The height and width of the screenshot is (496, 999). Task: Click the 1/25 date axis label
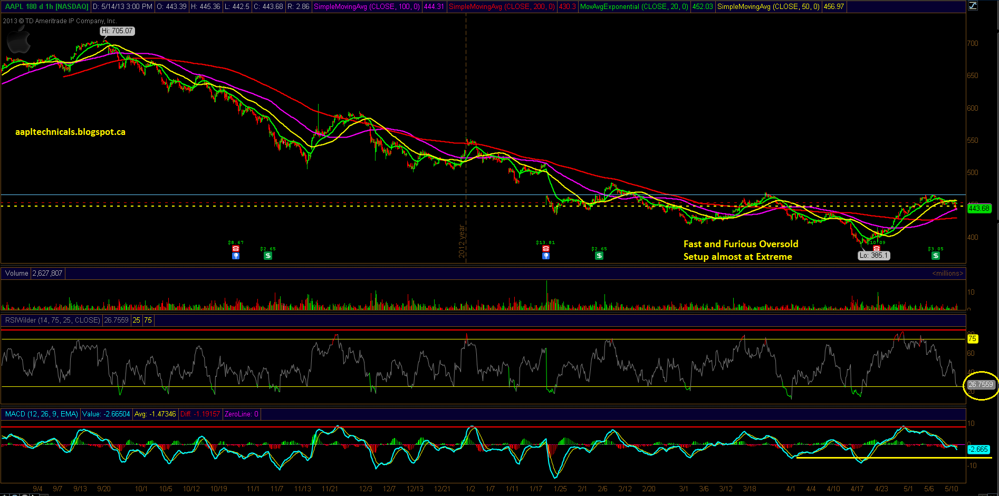560,489
